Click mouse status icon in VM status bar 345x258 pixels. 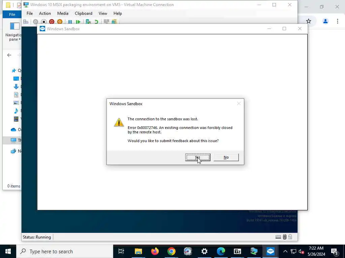click(284, 237)
